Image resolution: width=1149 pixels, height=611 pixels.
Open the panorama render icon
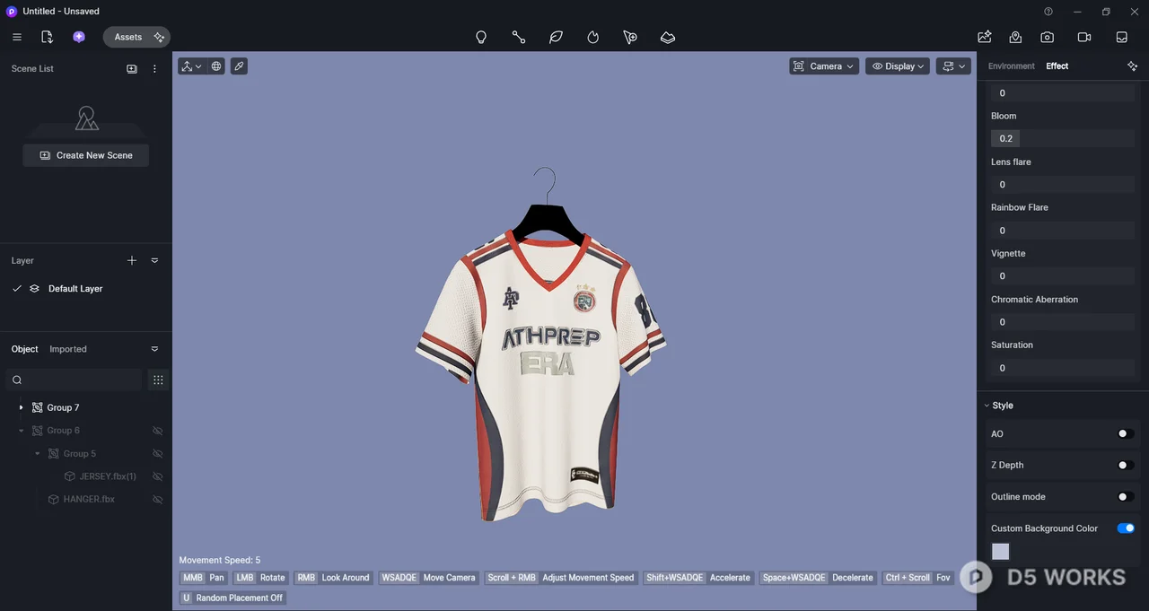(x=1015, y=37)
